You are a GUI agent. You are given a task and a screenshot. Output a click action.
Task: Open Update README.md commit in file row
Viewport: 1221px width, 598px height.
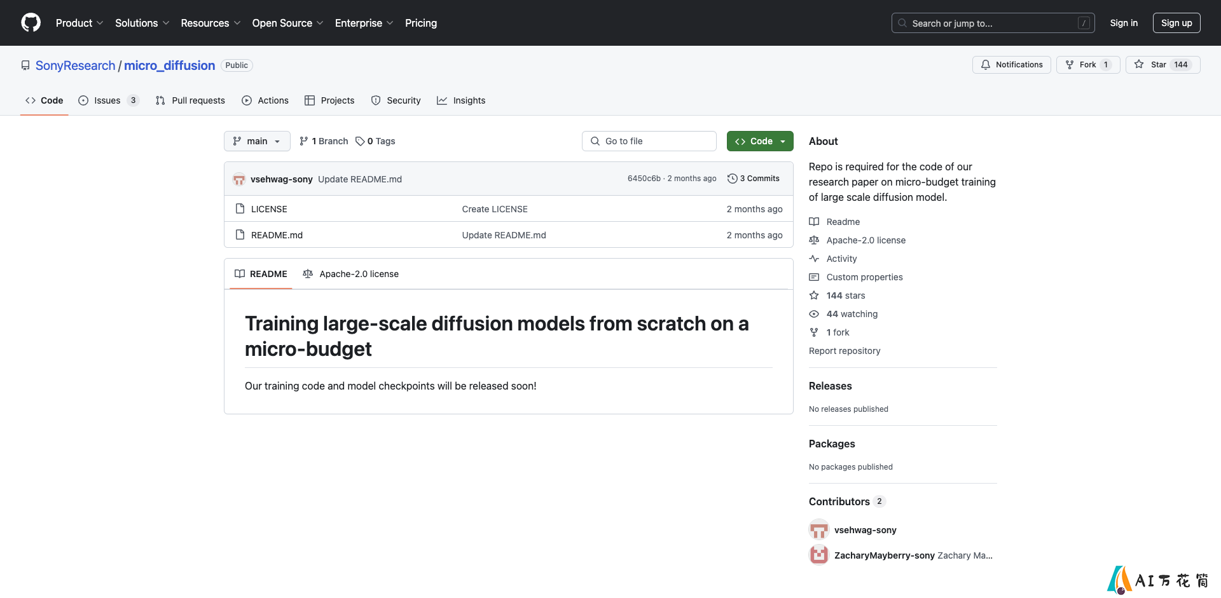tap(504, 235)
